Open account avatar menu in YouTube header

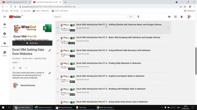[x=189, y=17]
